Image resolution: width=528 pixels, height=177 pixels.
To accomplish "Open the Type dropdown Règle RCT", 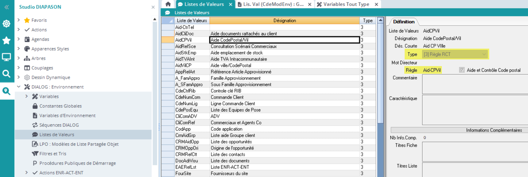I will pyautogui.click(x=455, y=54).
